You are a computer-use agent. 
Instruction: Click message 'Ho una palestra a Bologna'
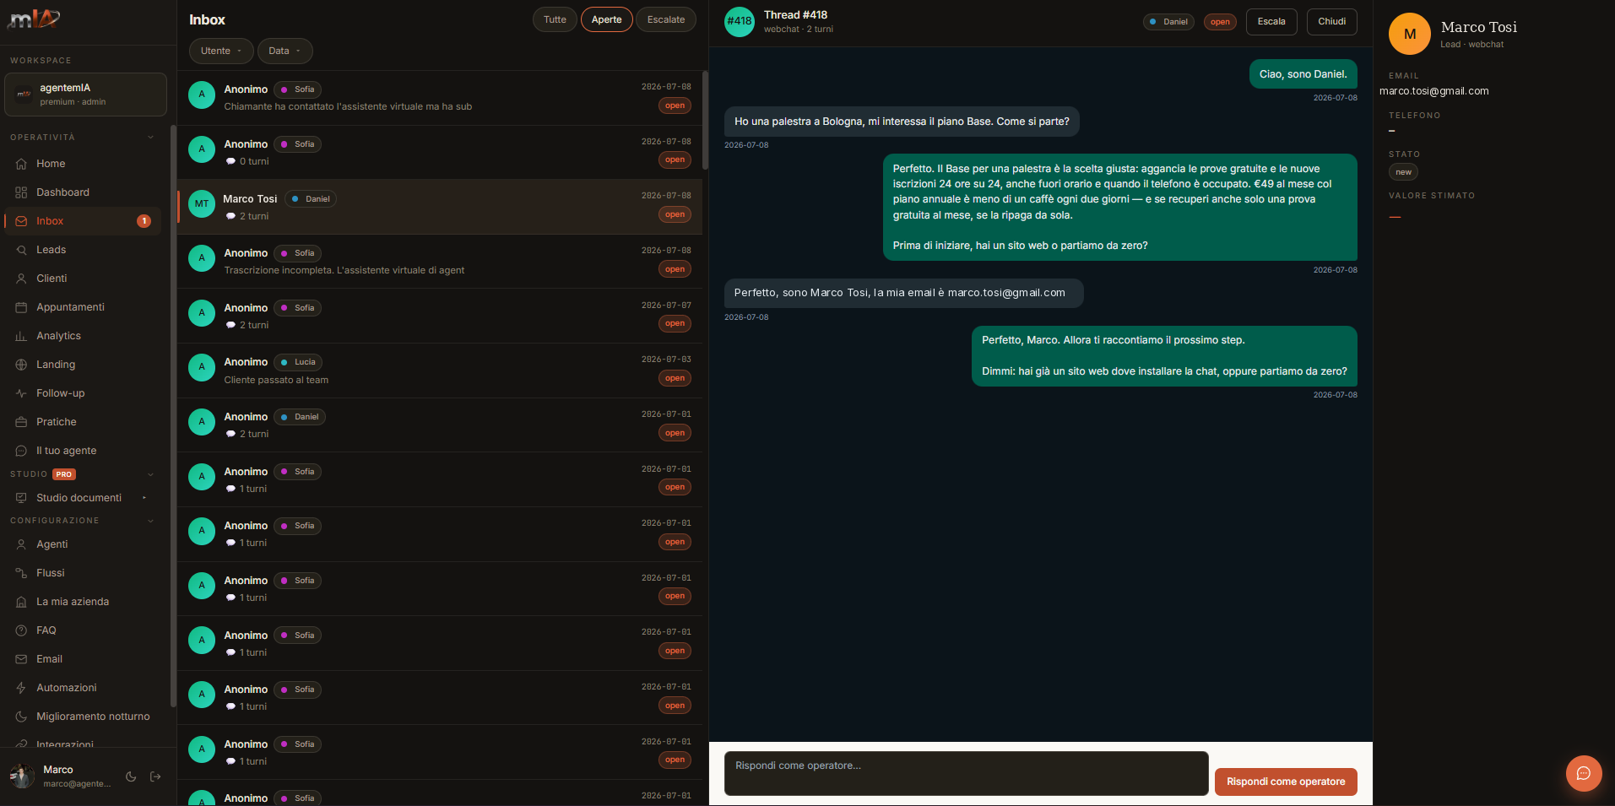902,122
